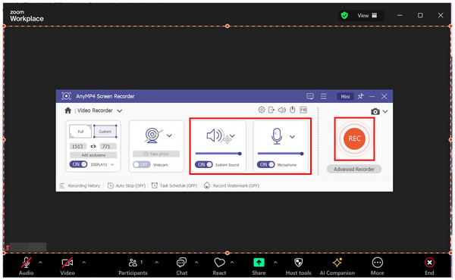The width and height of the screenshot is (455, 280).
Task: Click the aspect ratio lock between dimensions
Action: pos(93,146)
